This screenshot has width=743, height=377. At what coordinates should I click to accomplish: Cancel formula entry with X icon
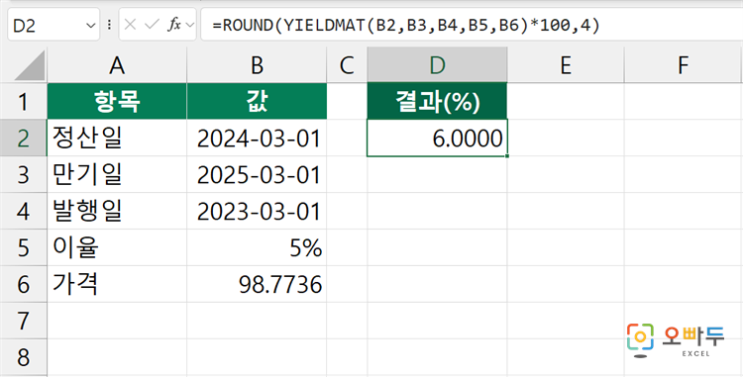(x=130, y=25)
